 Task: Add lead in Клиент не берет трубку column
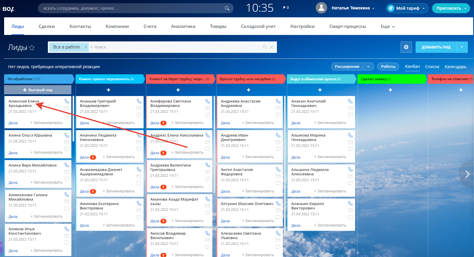click(x=178, y=90)
